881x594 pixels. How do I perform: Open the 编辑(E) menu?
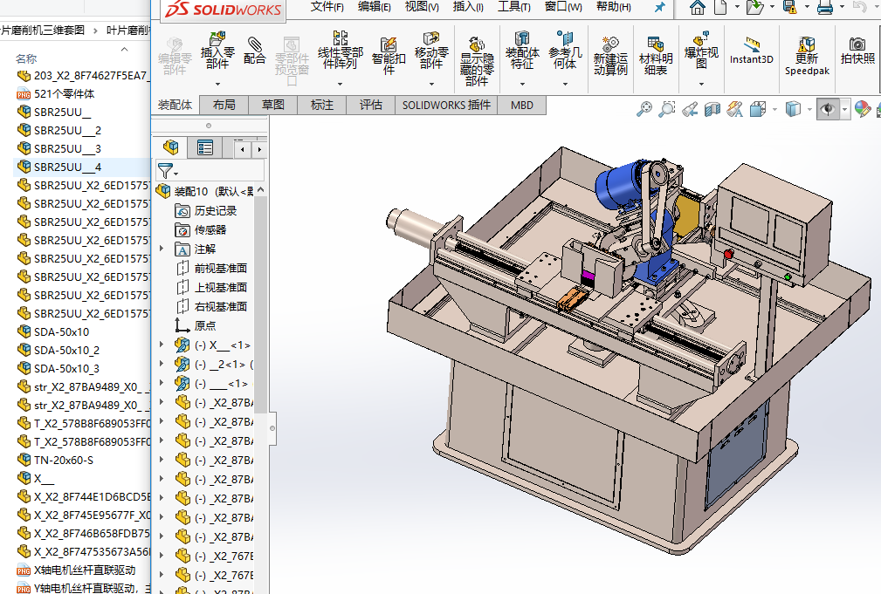tap(375, 7)
